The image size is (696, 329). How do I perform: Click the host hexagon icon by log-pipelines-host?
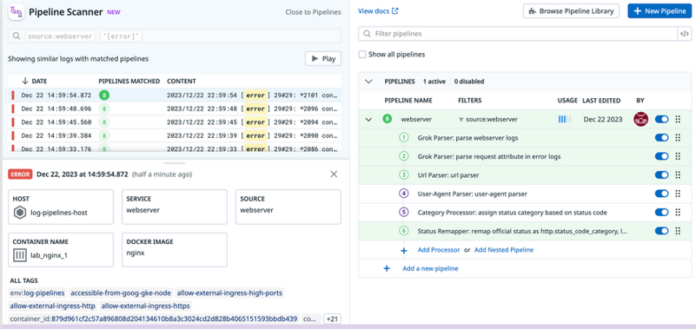[x=20, y=213]
